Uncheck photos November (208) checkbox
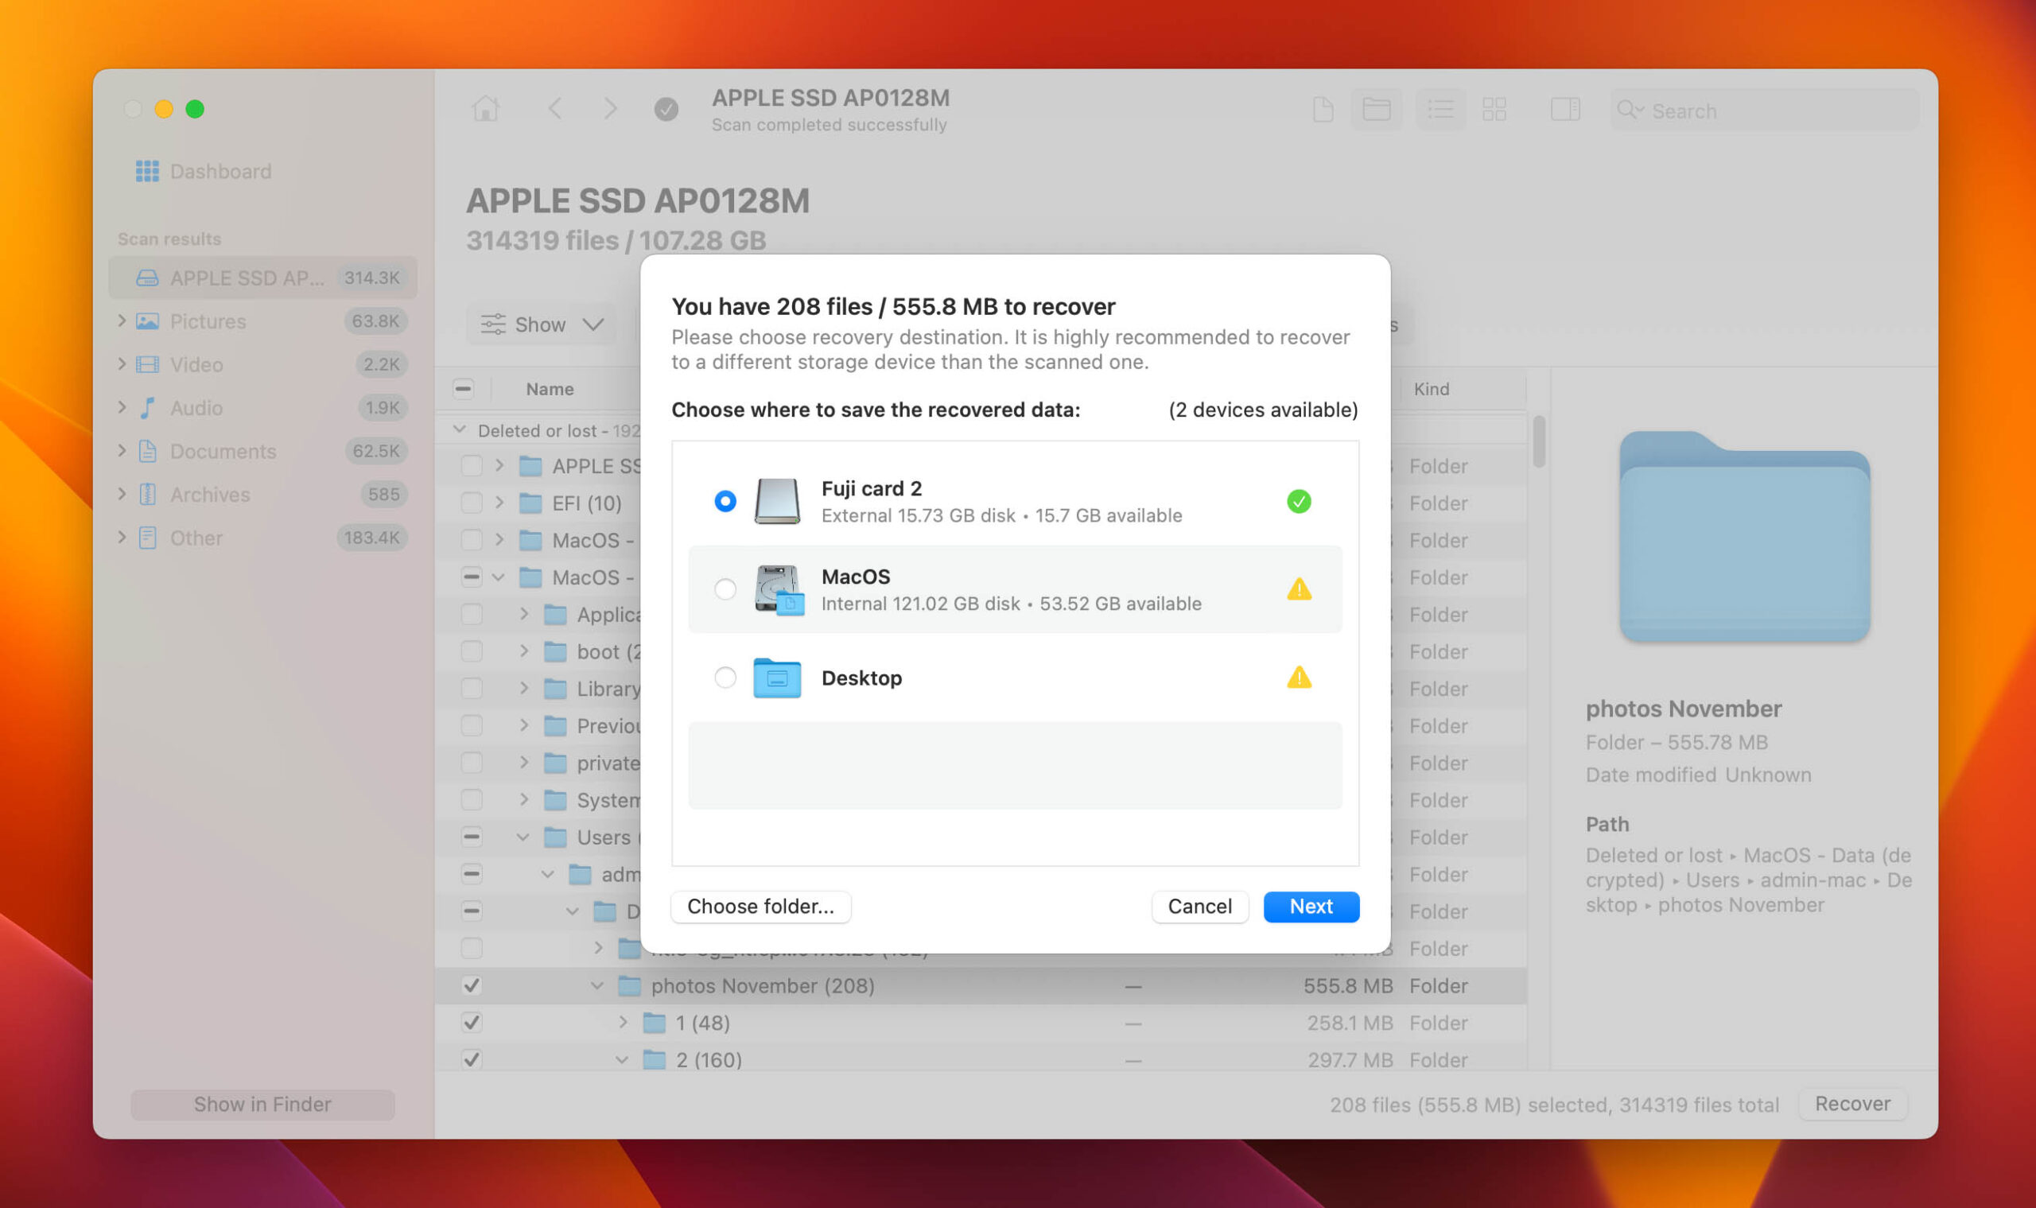 click(472, 985)
